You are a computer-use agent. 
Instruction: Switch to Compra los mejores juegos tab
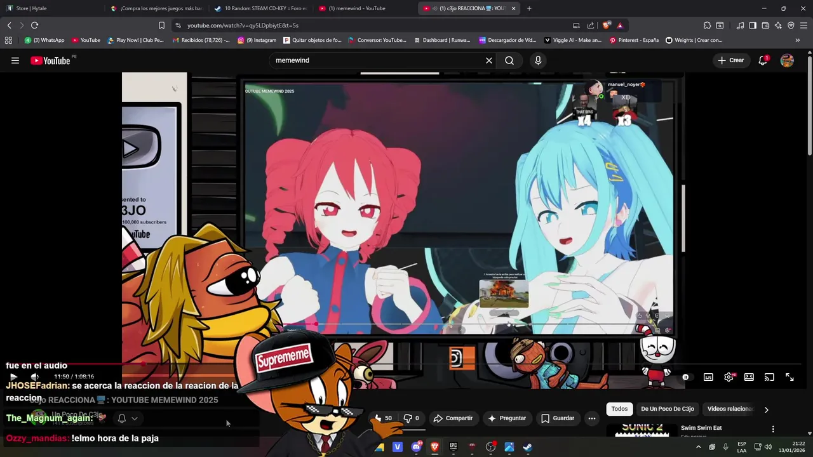click(x=156, y=8)
